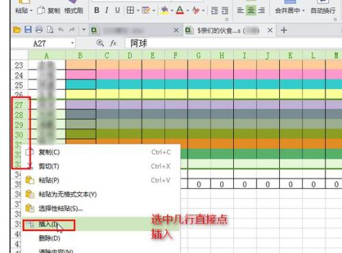Click the 复制 copy button in ribbon
The width and height of the screenshot is (342, 253).
point(49,10)
